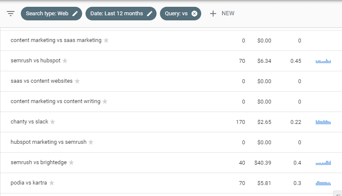
Task: Click pencil icon on Date chip
Action: tap(150, 14)
